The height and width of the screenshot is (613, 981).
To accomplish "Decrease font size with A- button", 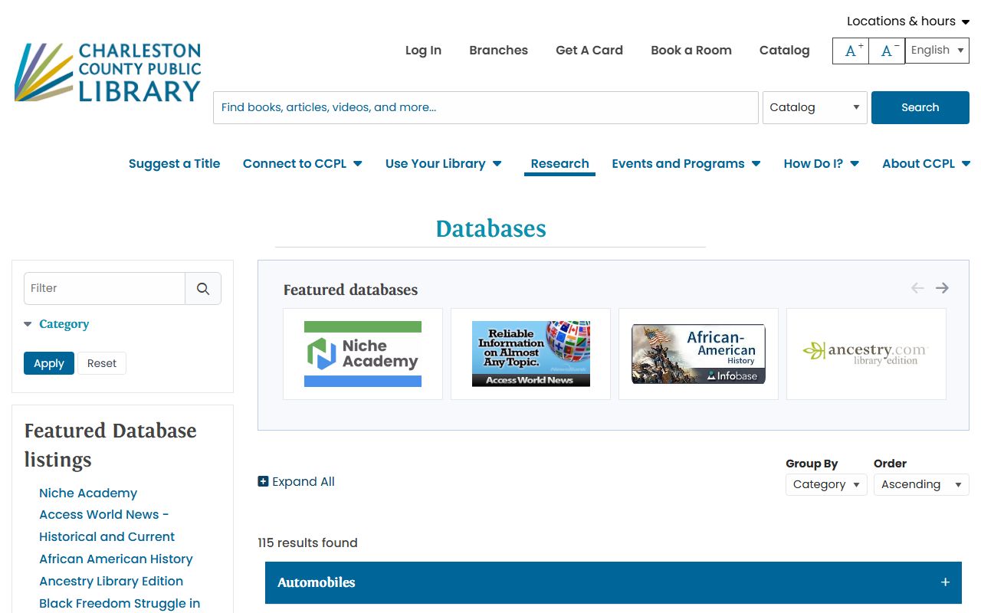I will 887,51.
